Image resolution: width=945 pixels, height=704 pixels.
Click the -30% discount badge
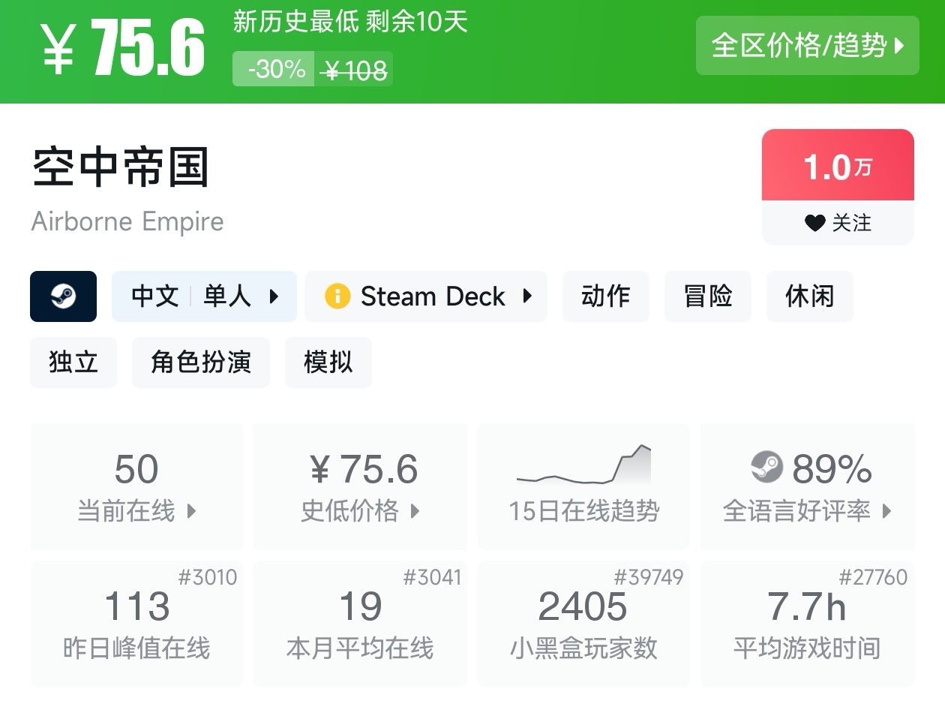(274, 69)
